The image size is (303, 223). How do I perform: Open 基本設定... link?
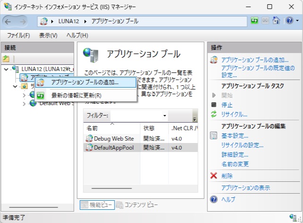point(235,136)
